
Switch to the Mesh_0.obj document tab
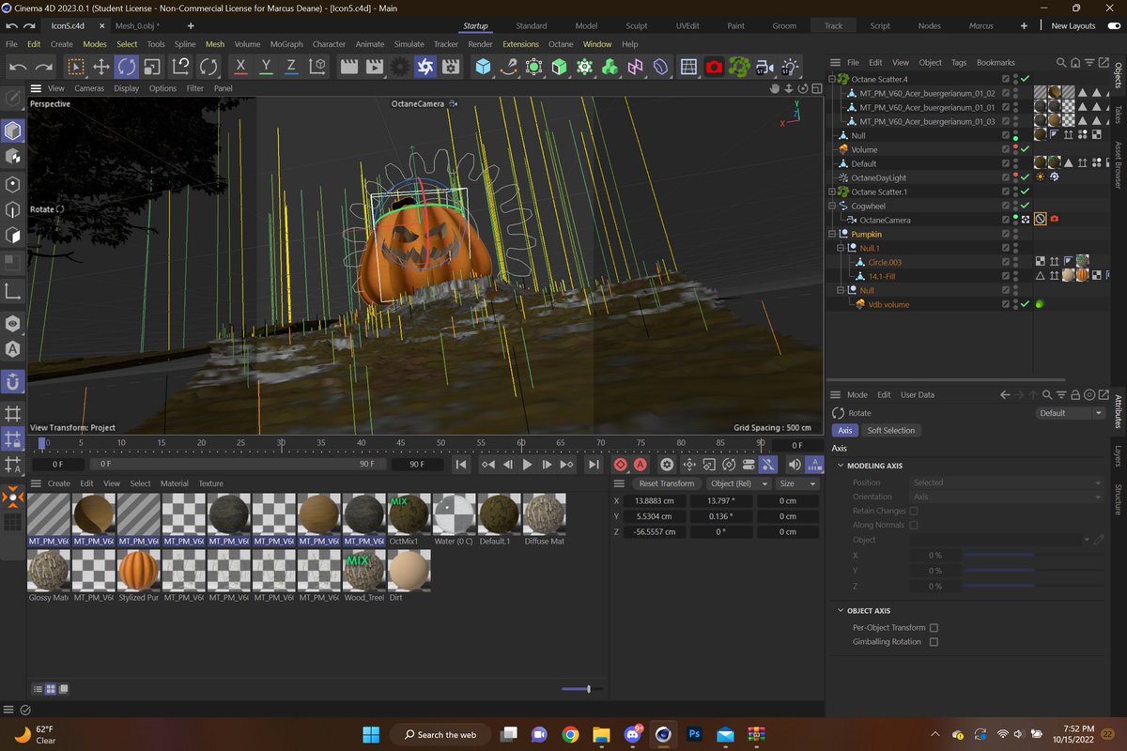(x=136, y=25)
